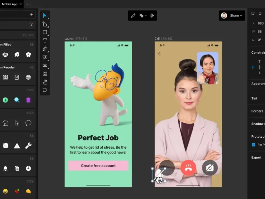
Task: Click the Create free account button
Action: click(98, 166)
